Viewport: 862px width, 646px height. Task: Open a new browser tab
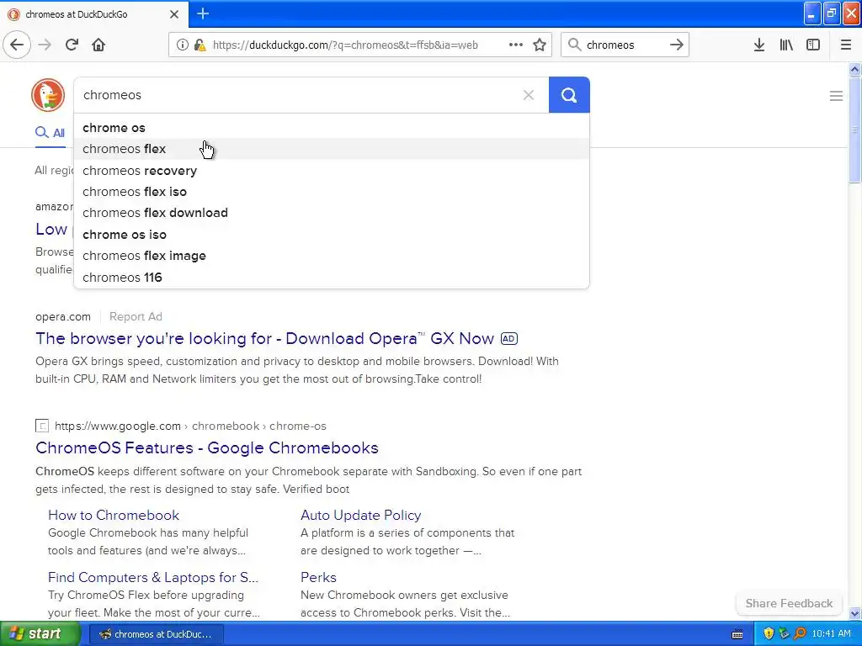[203, 13]
